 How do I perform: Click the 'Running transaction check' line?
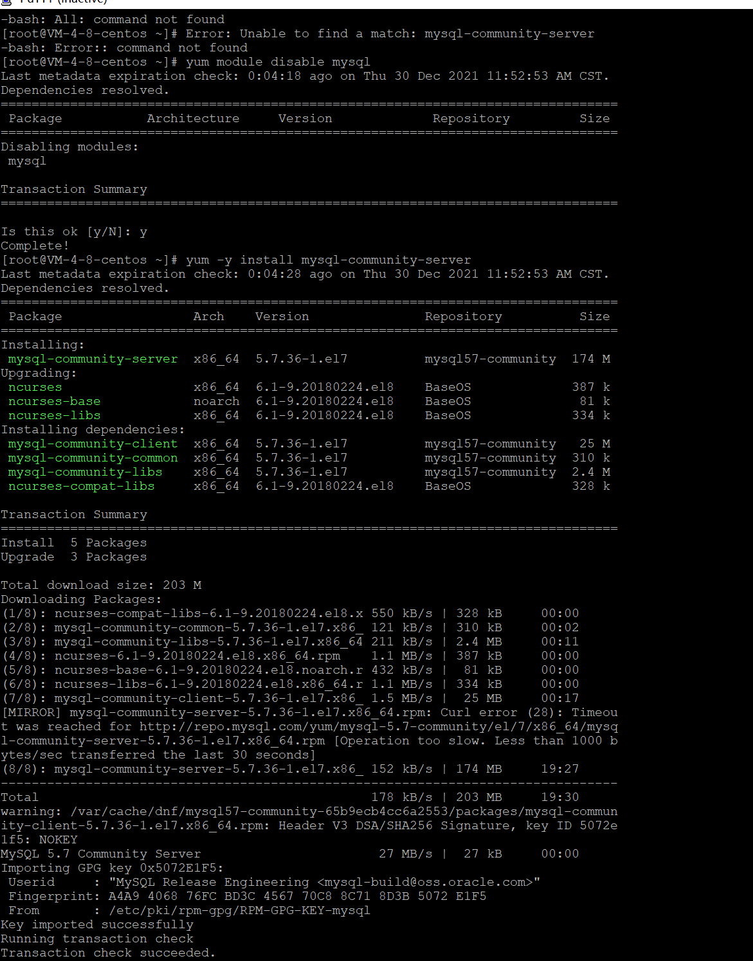pyautogui.click(x=96, y=939)
